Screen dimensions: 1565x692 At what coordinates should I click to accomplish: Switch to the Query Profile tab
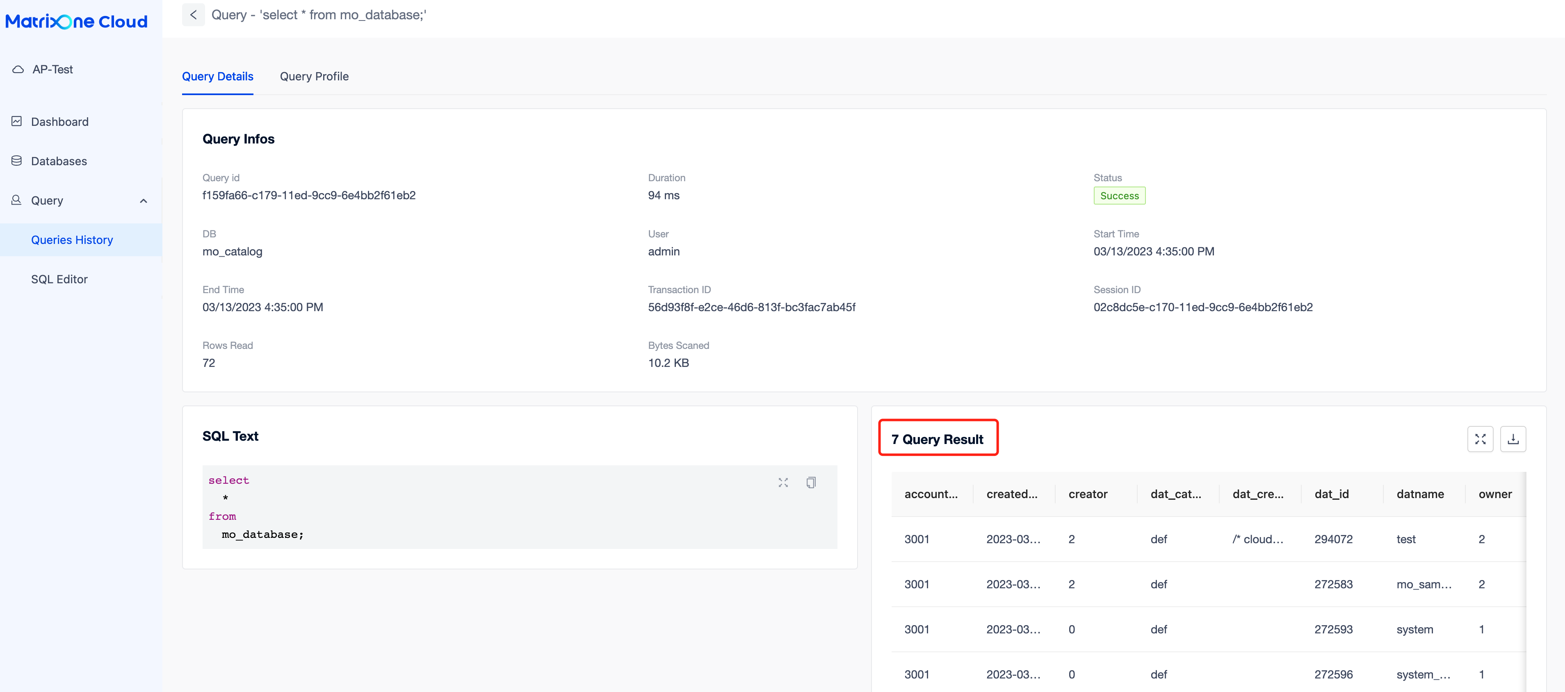(314, 76)
